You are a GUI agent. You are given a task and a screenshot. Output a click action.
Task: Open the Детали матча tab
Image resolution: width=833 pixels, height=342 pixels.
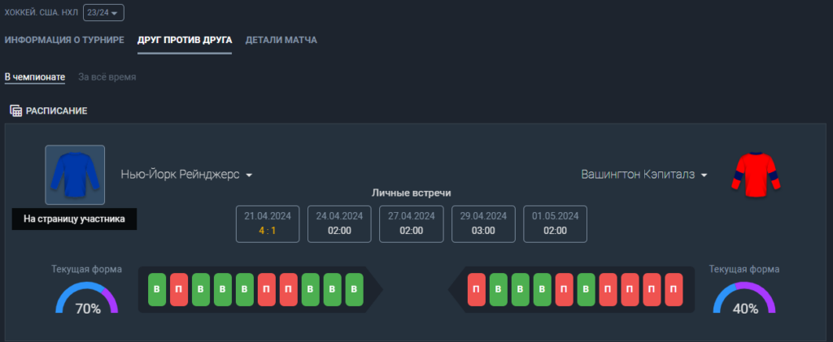[x=281, y=40]
